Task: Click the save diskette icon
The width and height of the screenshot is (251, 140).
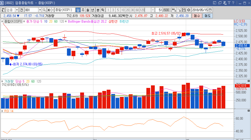Action: click(184, 10)
